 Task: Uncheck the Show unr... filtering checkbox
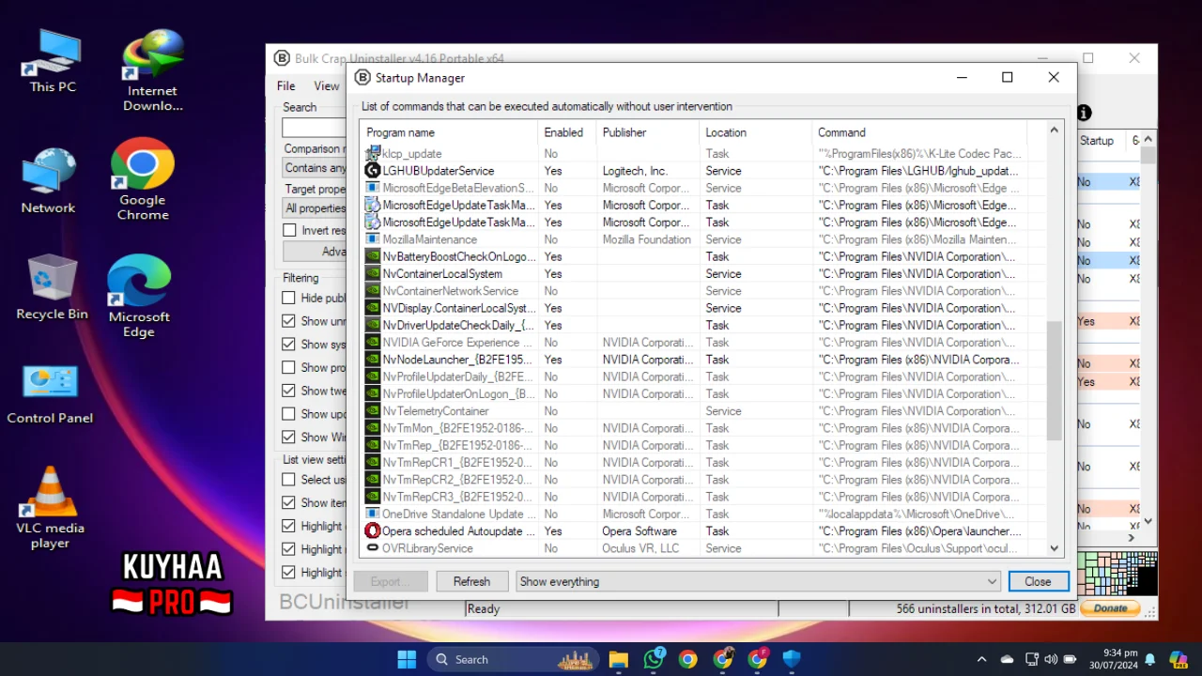[x=289, y=321]
